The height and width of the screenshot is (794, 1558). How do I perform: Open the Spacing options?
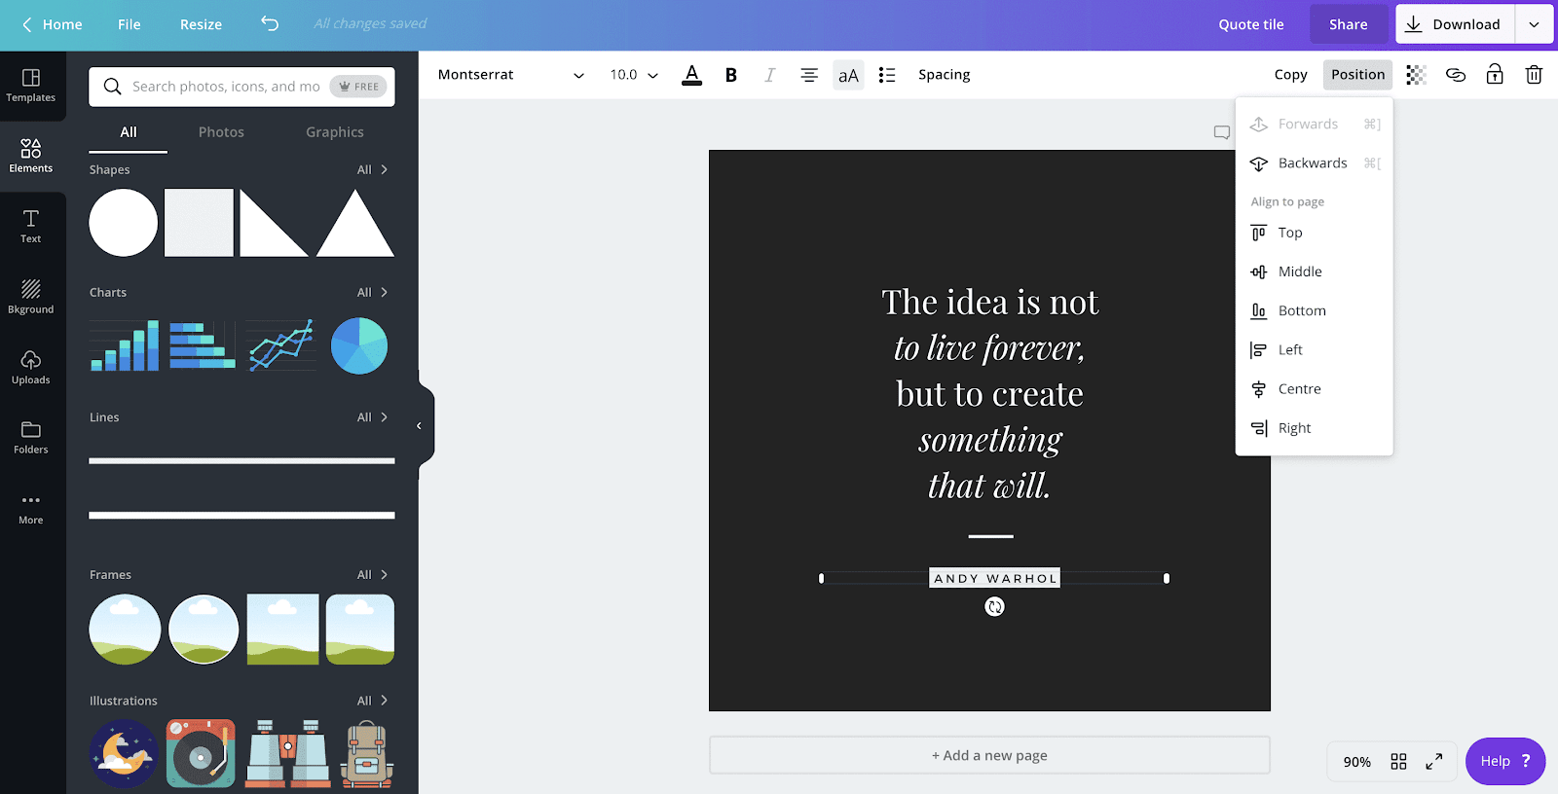coord(944,75)
